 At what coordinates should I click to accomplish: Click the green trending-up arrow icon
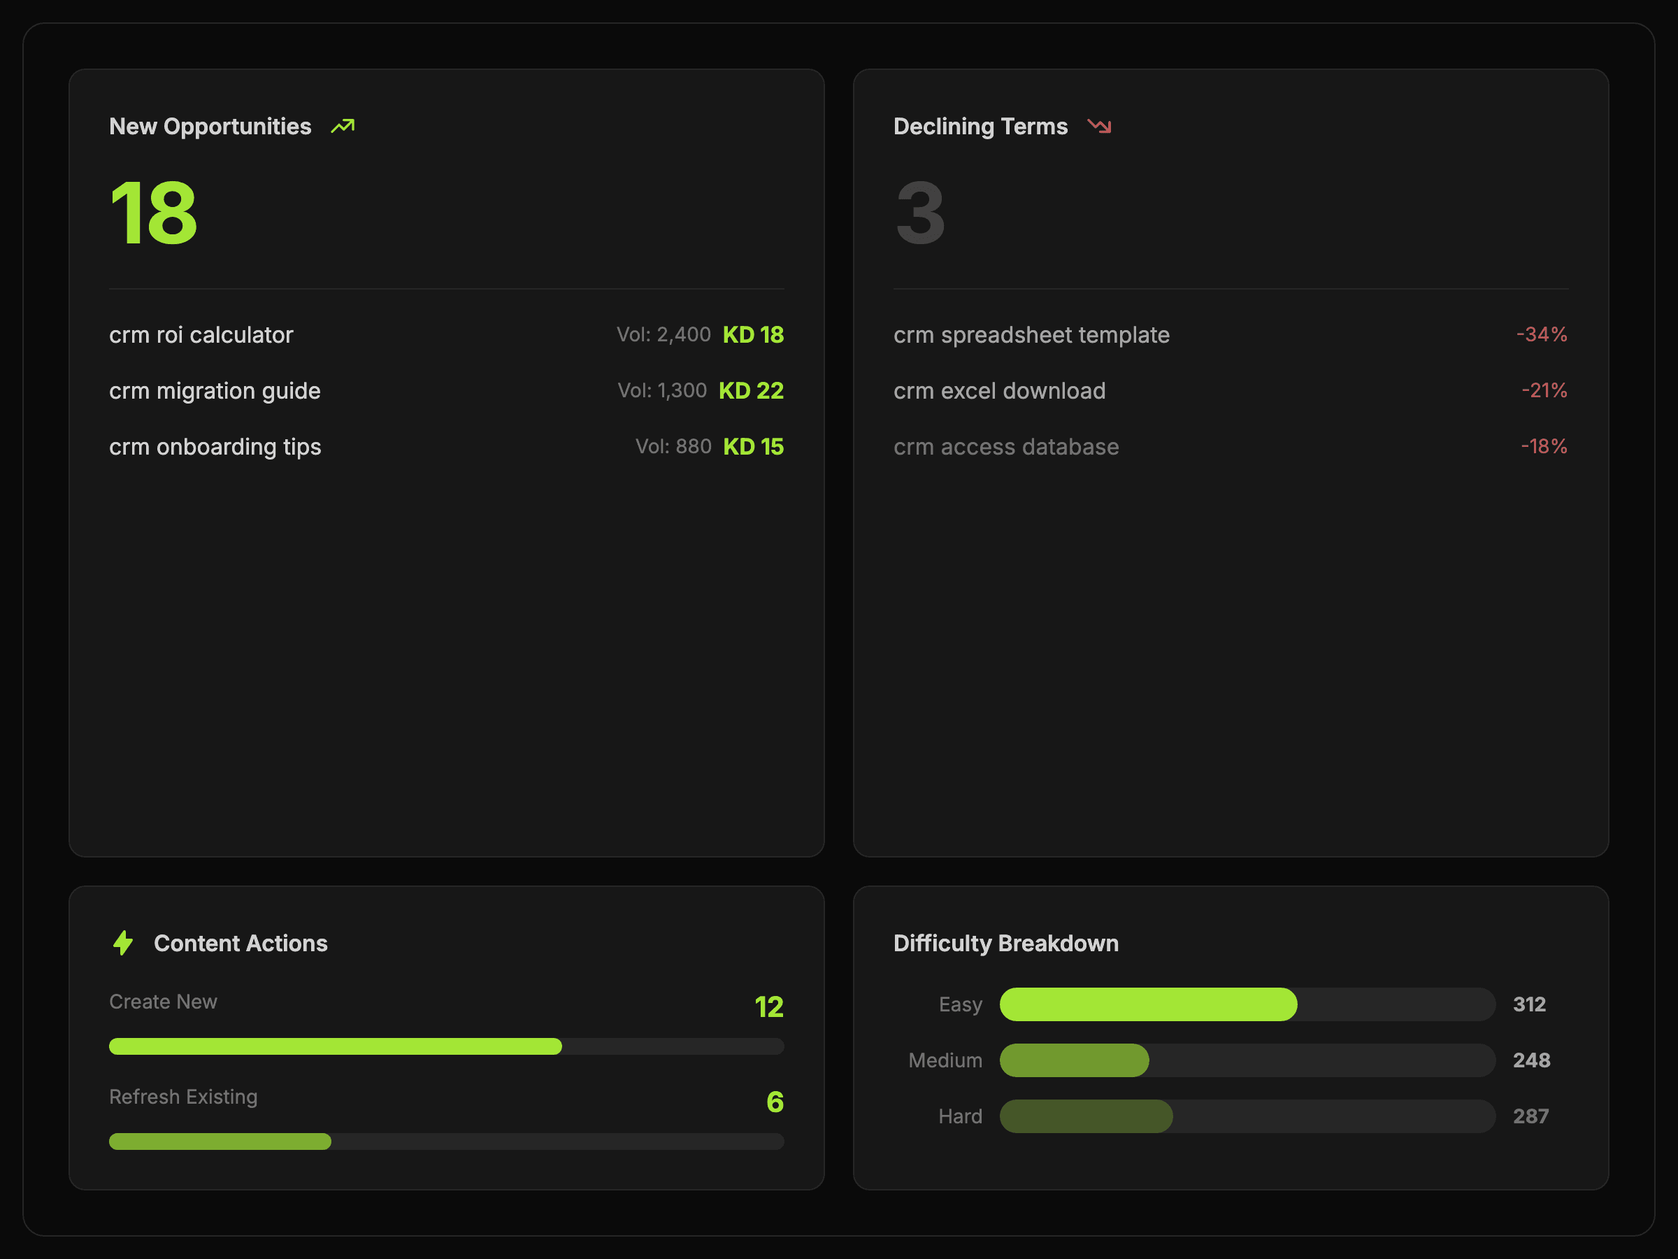point(343,126)
